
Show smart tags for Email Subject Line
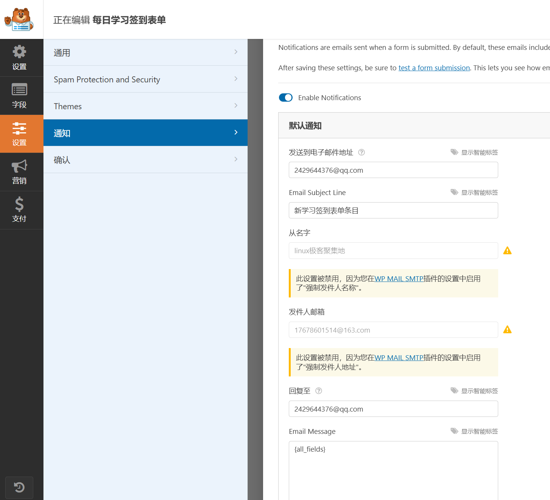point(474,192)
